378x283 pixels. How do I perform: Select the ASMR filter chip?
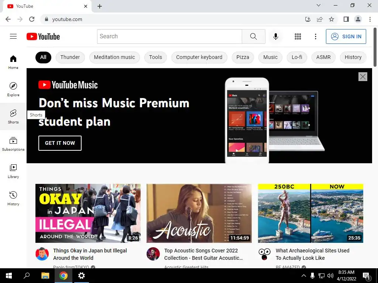coord(323,57)
